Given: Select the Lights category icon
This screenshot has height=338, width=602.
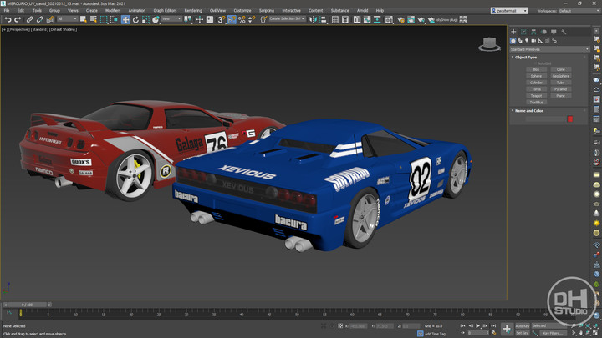Looking at the screenshot, I should click(527, 41).
